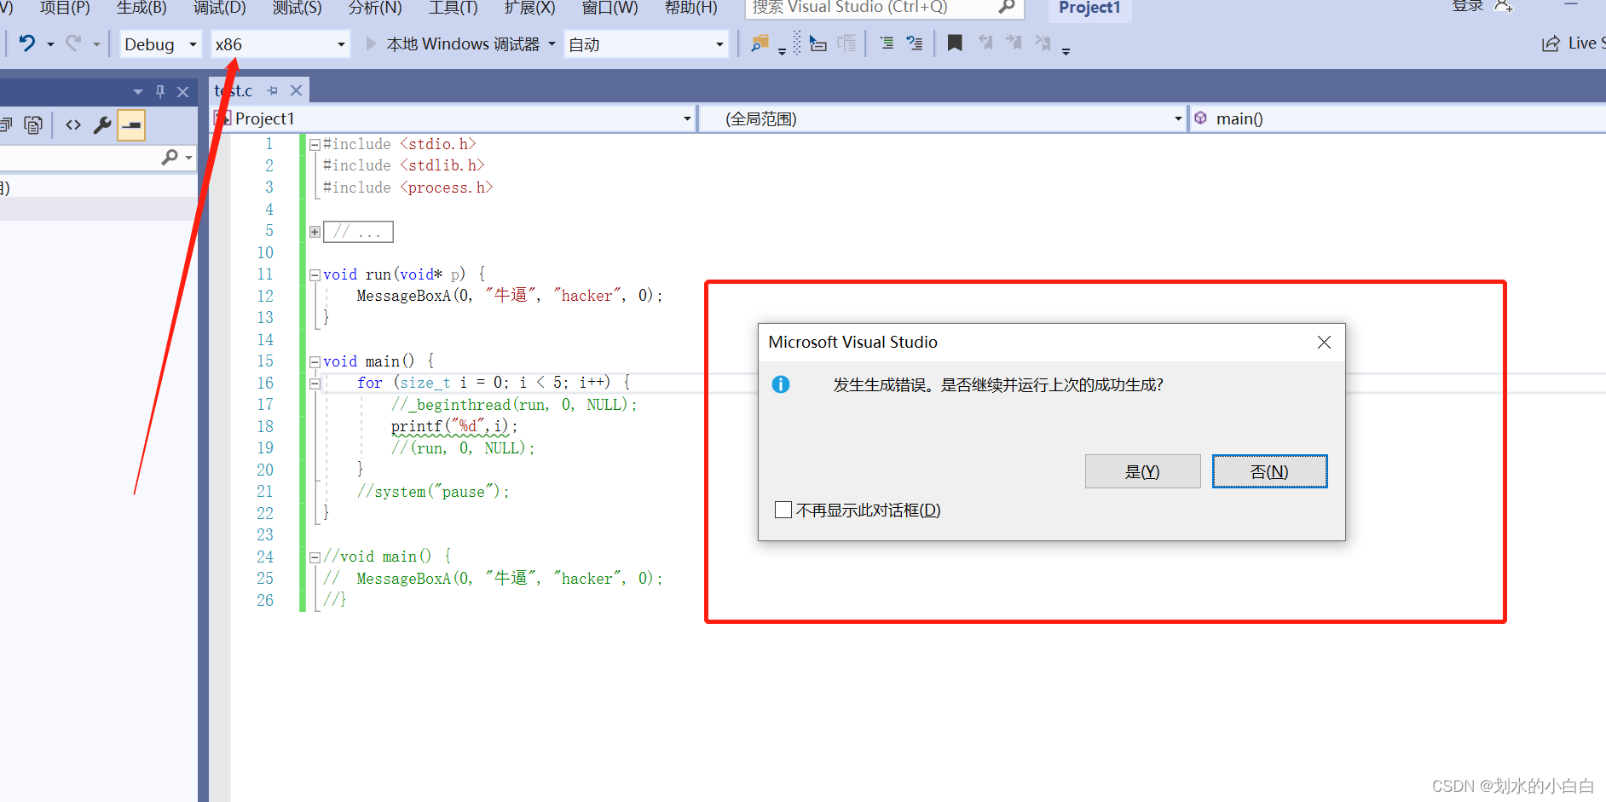Toggle a bookmark with the bookmark icon
Image resolution: width=1606 pixels, height=802 pixels.
pyautogui.click(x=955, y=43)
